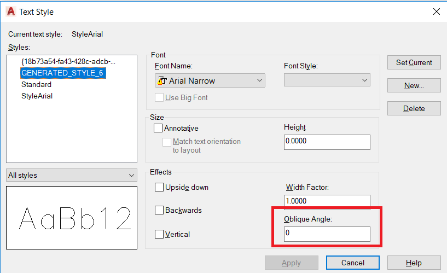Click the Width Factor input field
Image resolution: width=447 pixels, height=273 pixels.
click(327, 201)
